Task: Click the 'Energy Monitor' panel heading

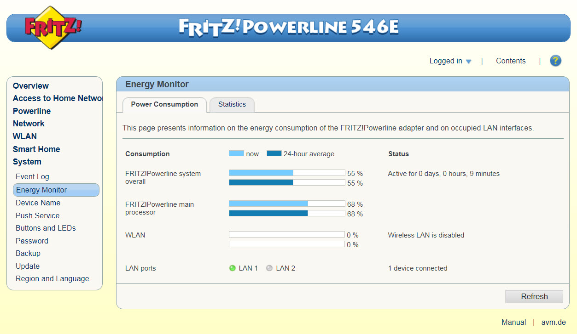Action: pos(157,84)
